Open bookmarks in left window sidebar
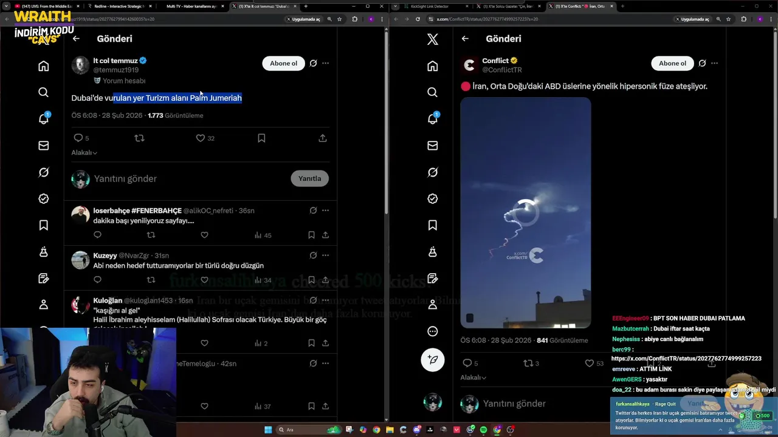778x437 pixels. click(x=44, y=225)
